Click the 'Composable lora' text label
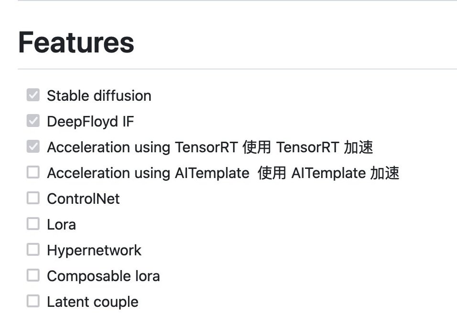 [103, 276]
